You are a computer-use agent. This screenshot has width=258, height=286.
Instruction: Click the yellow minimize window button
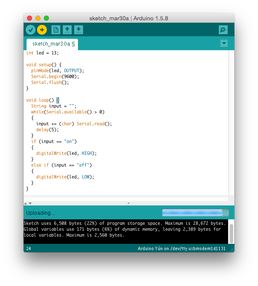click(x=38, y=18)
